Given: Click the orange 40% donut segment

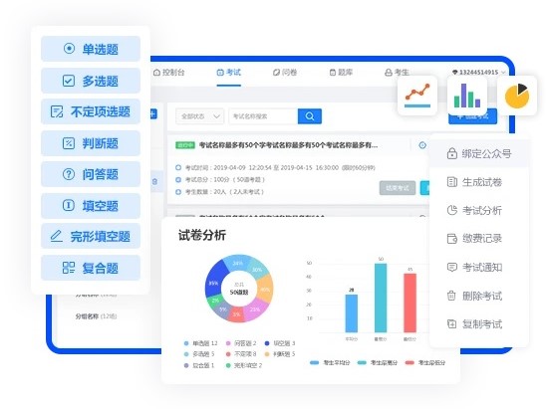Looking at the screenshot, I should [265, 289].
